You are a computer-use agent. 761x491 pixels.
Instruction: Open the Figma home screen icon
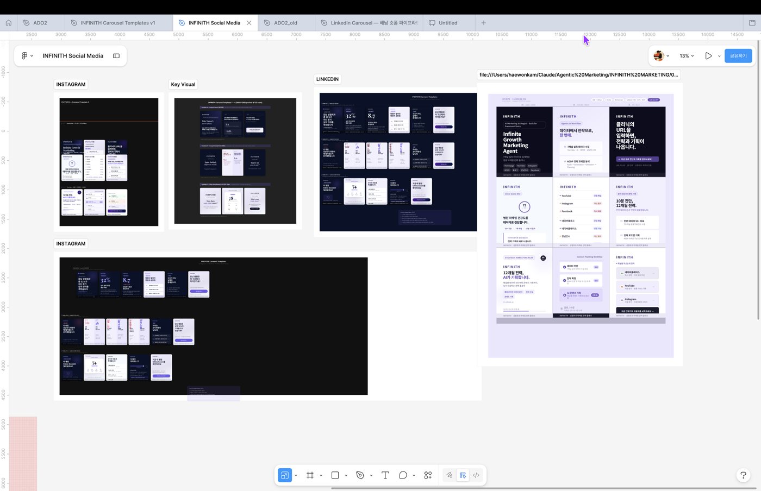[8, 23]
